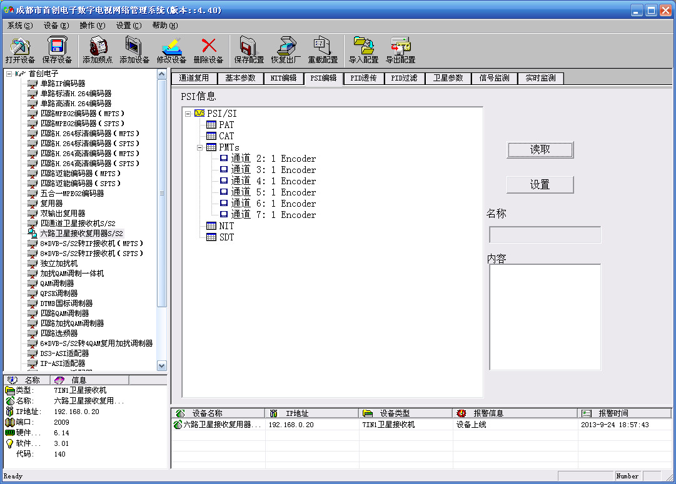Click the 设备类型 column header

pos(406,413)
